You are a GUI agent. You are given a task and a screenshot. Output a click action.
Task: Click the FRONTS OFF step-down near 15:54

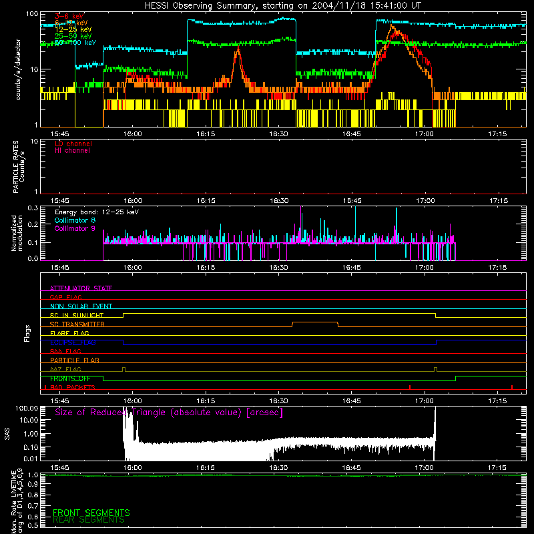coord(103,378)
